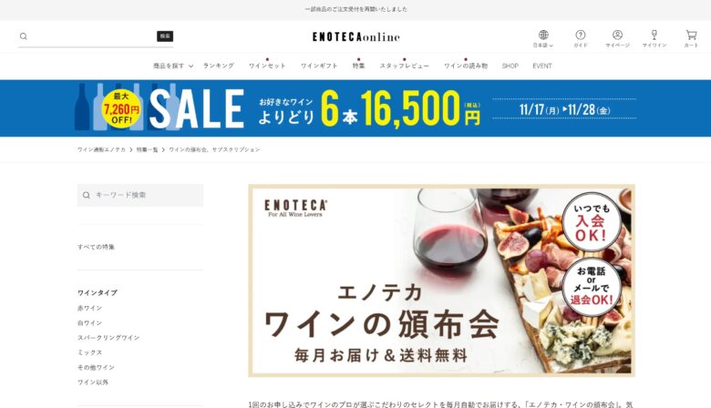Select the 赤ワイン sidebar filter
The height and width of the screenshot is (408, 711).
89,308
